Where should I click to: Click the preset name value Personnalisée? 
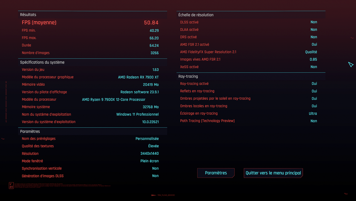(147, 138)
